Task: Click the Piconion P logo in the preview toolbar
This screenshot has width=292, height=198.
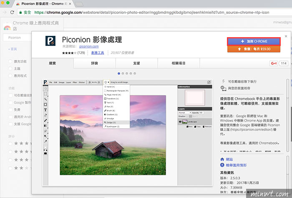Action: tap(45, 82)
